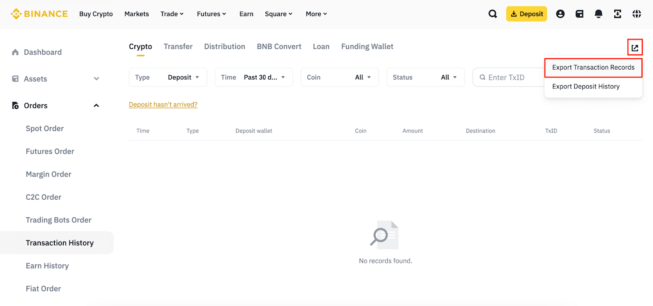653x306 pixels.
Task: Open the Time Past 30 days dropdown
Action: point(254,77)
